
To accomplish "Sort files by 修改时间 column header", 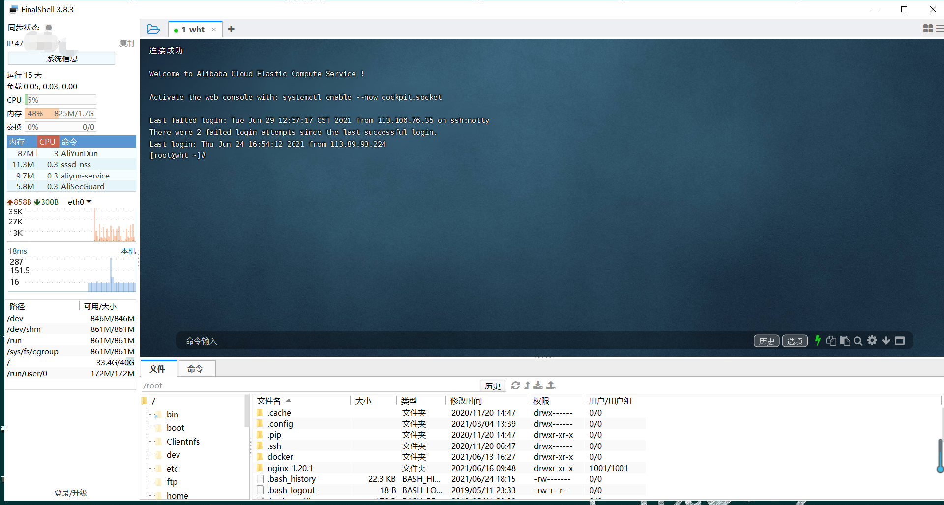I will point(488,401).
